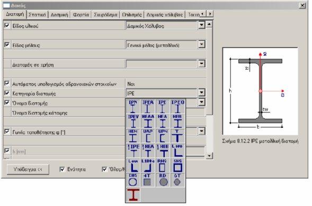
Task: Toggle the Κατηγορία διατομής checkbox
Action: (7, 93)
